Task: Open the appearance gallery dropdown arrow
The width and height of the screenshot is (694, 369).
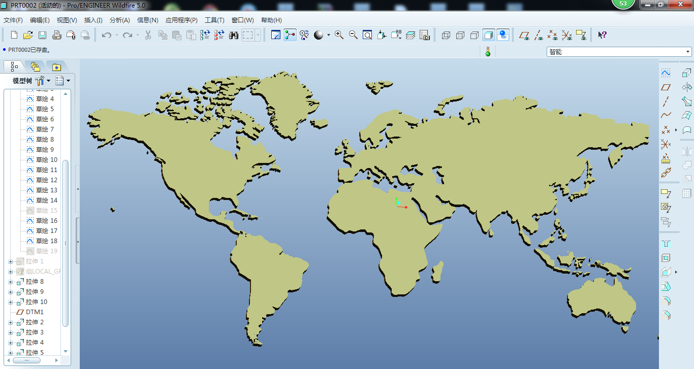Action: point(328,35)
